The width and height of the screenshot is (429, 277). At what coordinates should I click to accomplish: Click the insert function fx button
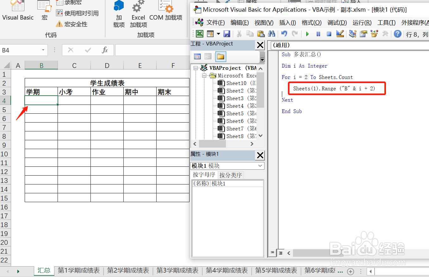coord(105,50)
